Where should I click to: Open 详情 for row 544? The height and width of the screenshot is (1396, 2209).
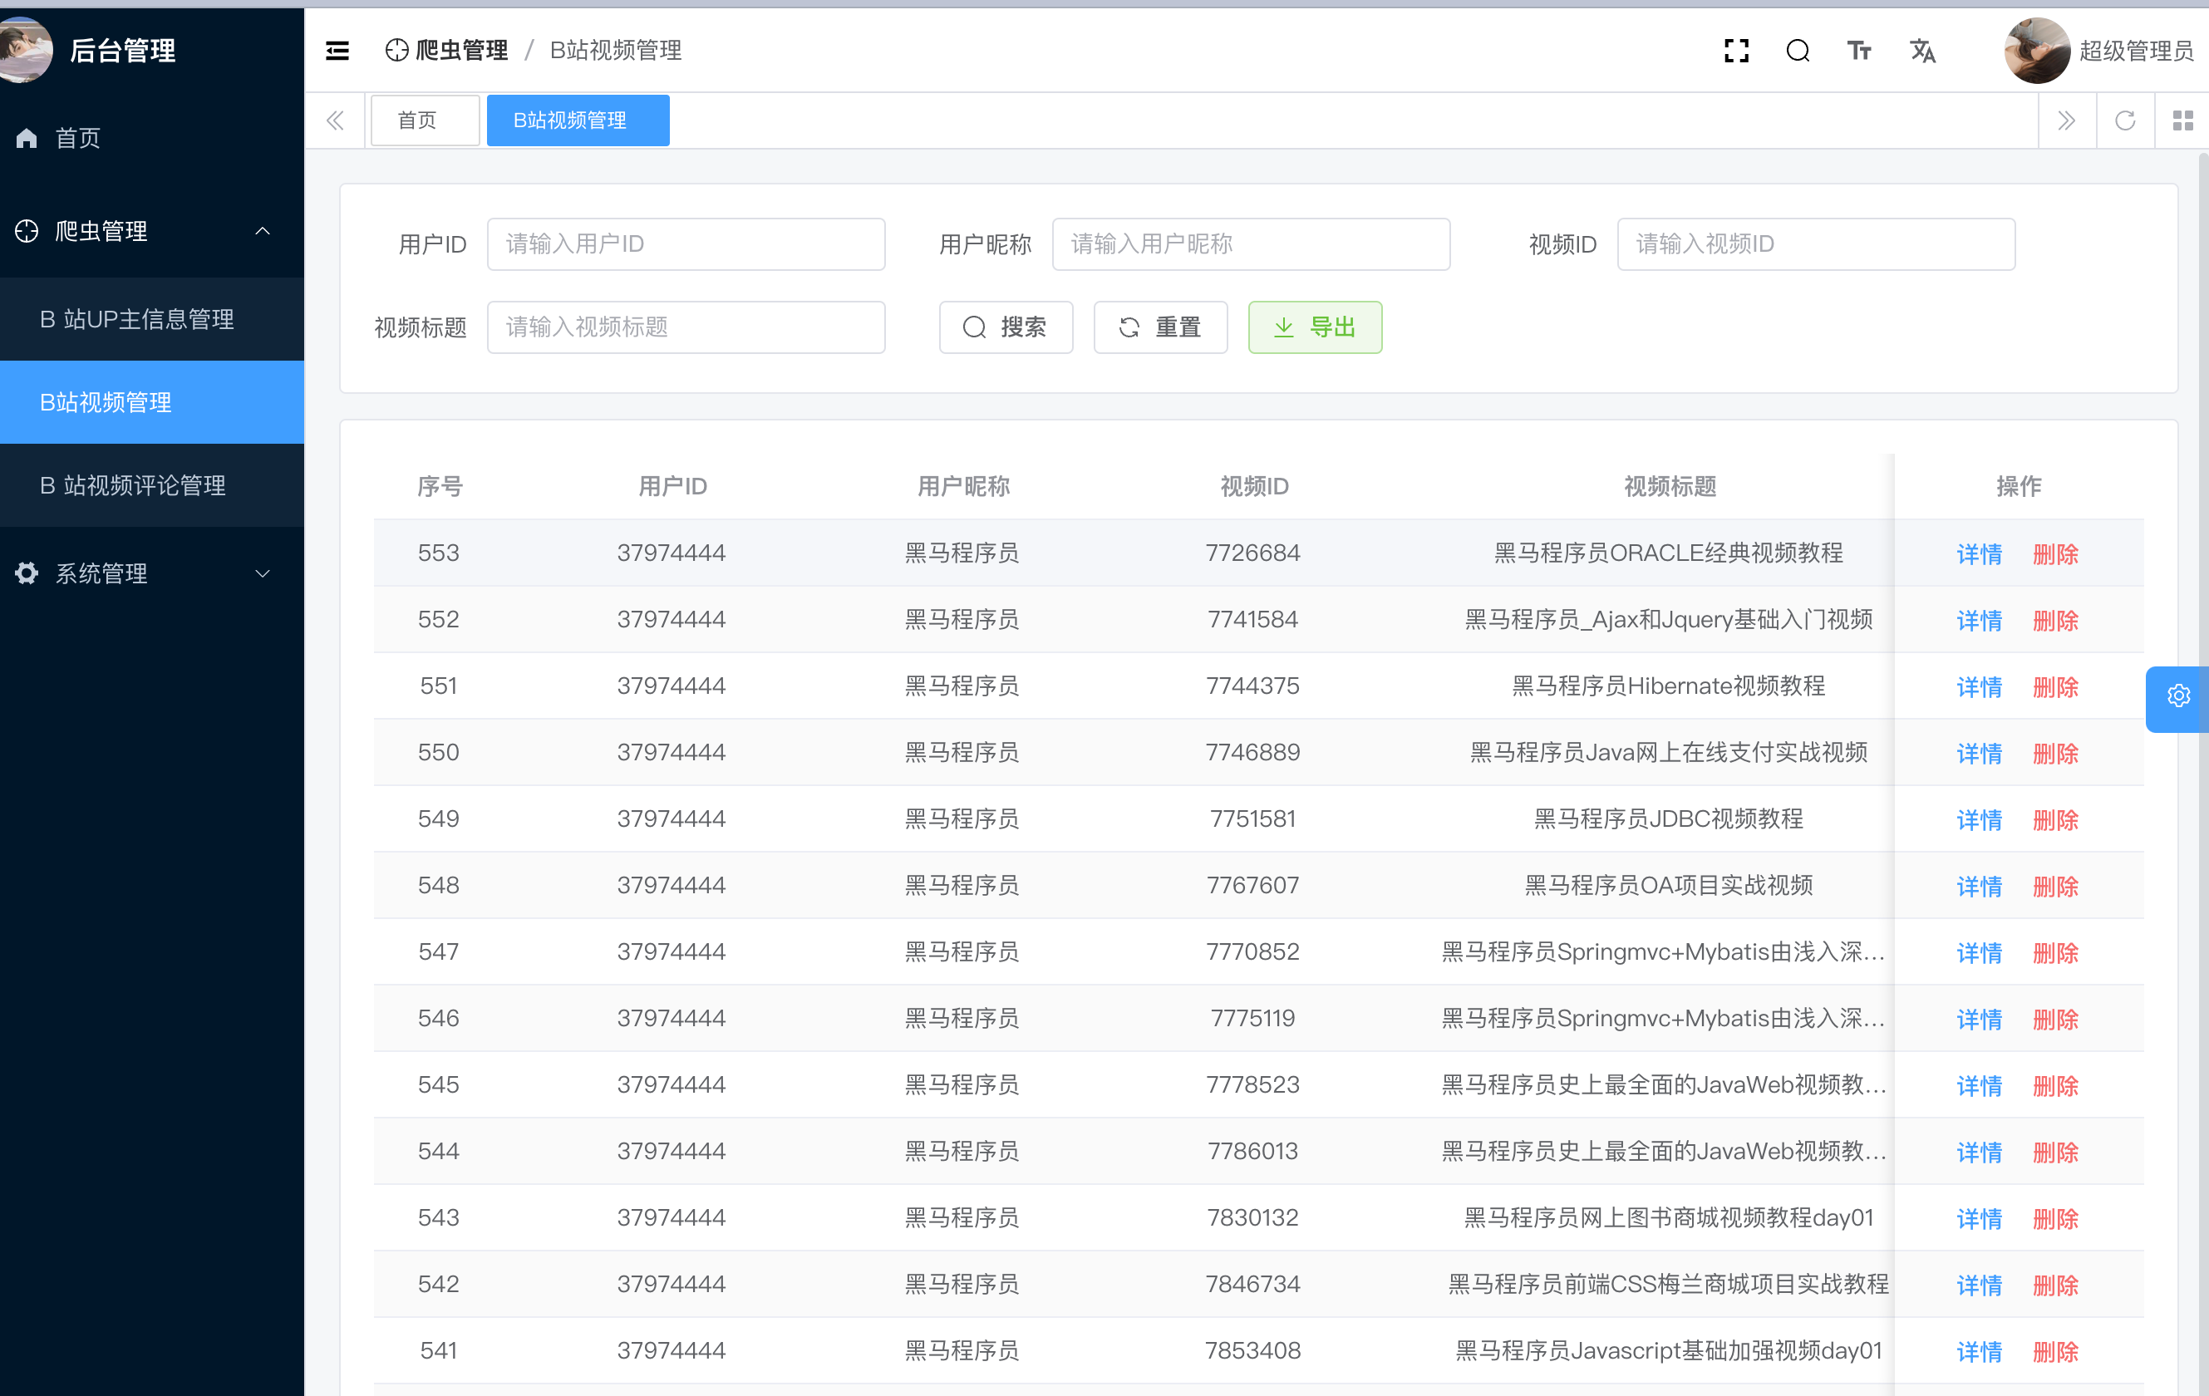[x=1979, y=1152]
